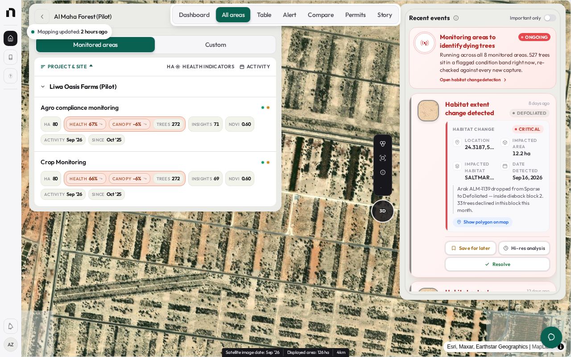Click the notifications bell in the bottom sidebar

pyautogui.click(x=11, y=326)
